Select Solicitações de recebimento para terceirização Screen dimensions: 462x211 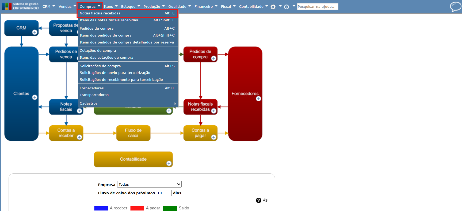click(x=128, y=80)
